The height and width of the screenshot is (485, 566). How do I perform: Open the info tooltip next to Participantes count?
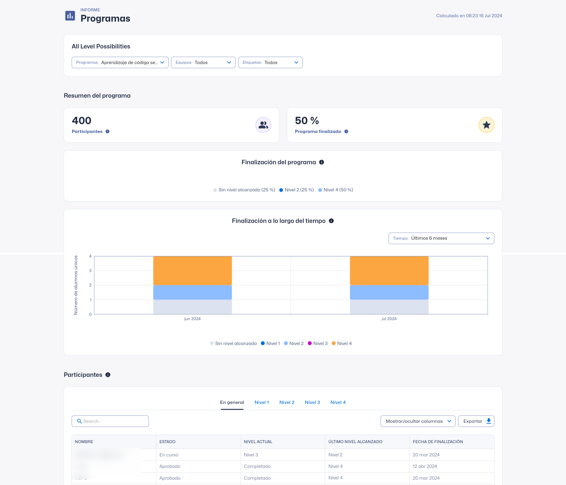(107, 131)
